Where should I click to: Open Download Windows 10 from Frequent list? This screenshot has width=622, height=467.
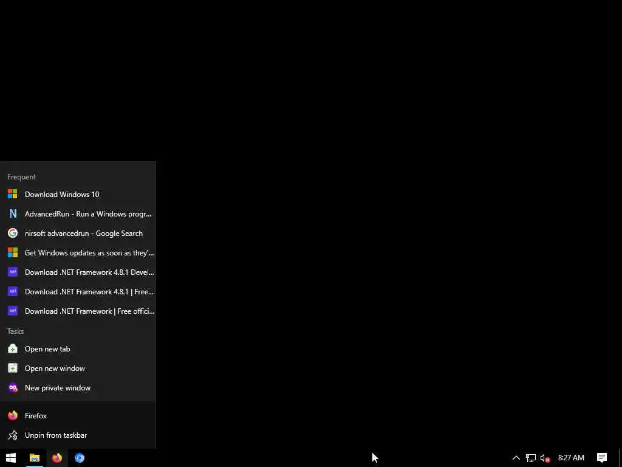(x=78, y=194)
